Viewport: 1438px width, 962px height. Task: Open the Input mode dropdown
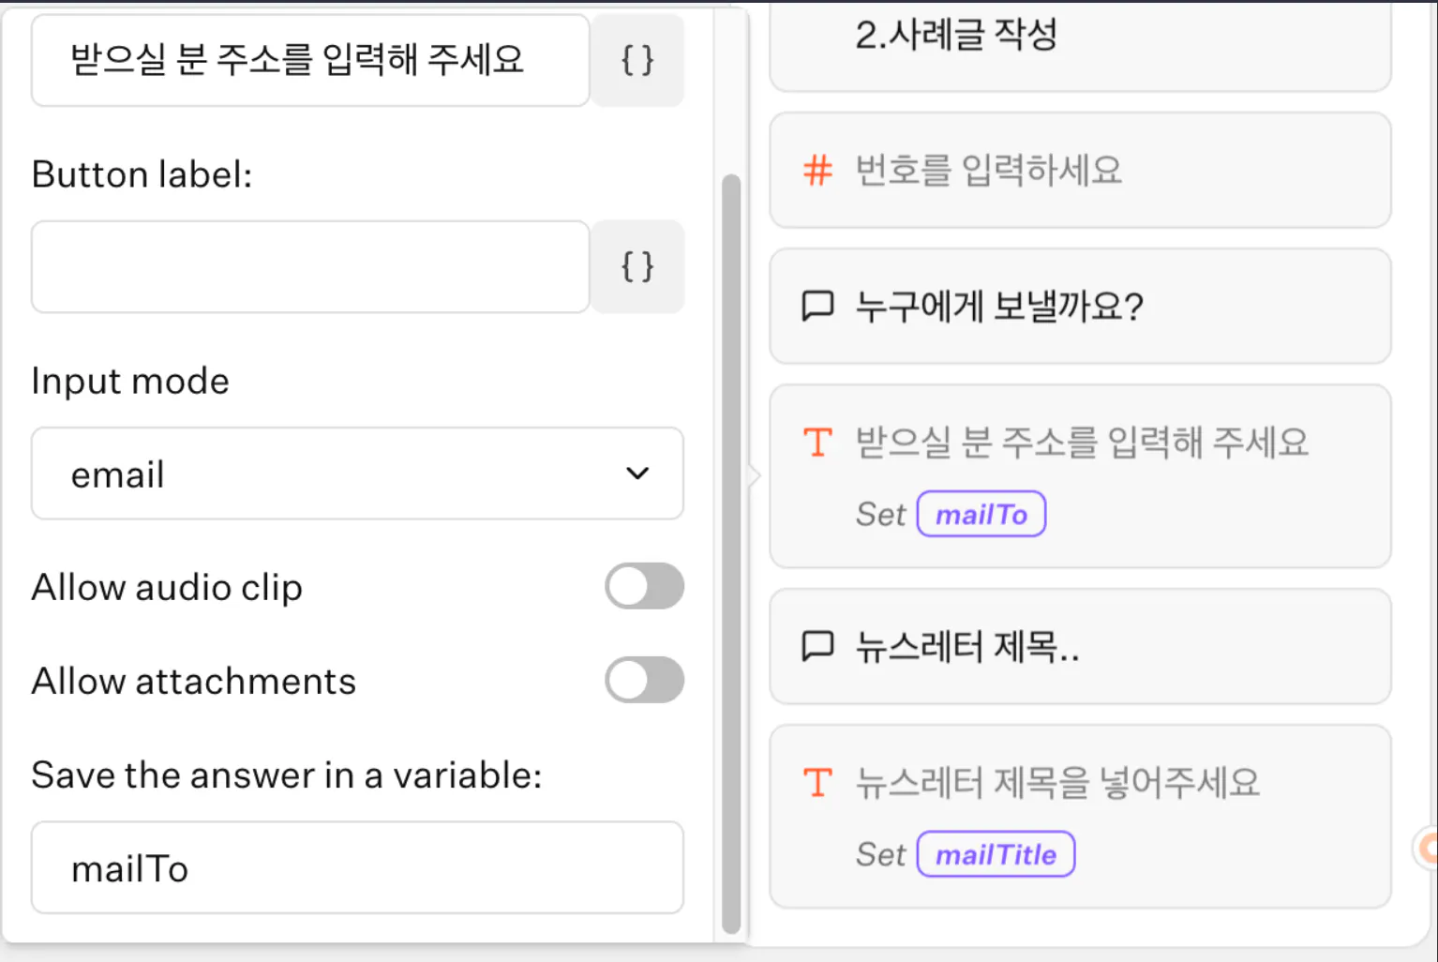coord(356,473)
